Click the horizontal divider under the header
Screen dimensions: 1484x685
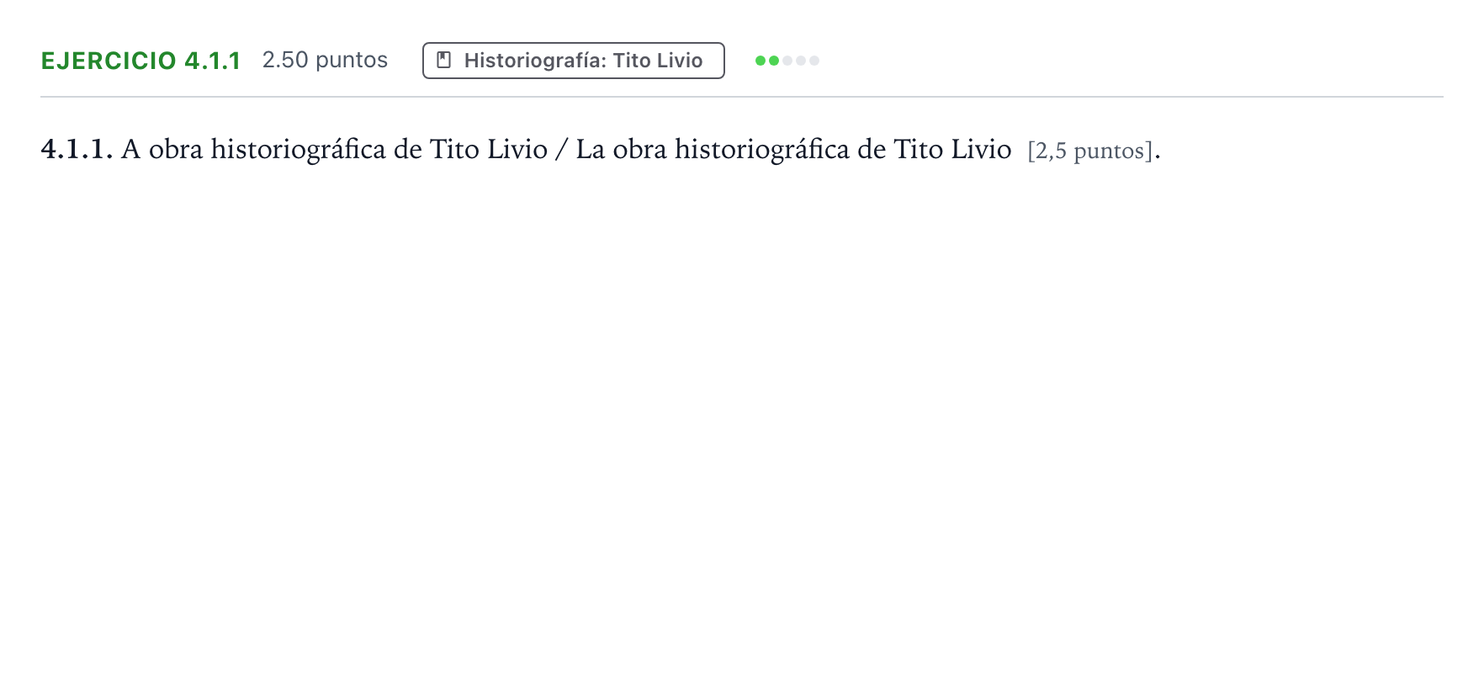click(741, 97)
